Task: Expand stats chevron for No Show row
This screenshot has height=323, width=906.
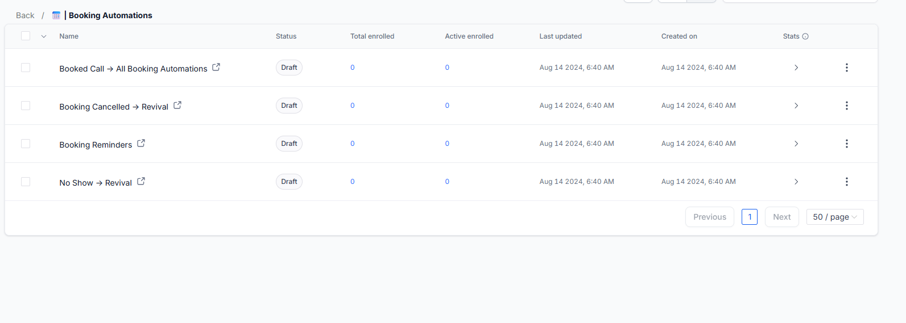Action: coord(796,182)
